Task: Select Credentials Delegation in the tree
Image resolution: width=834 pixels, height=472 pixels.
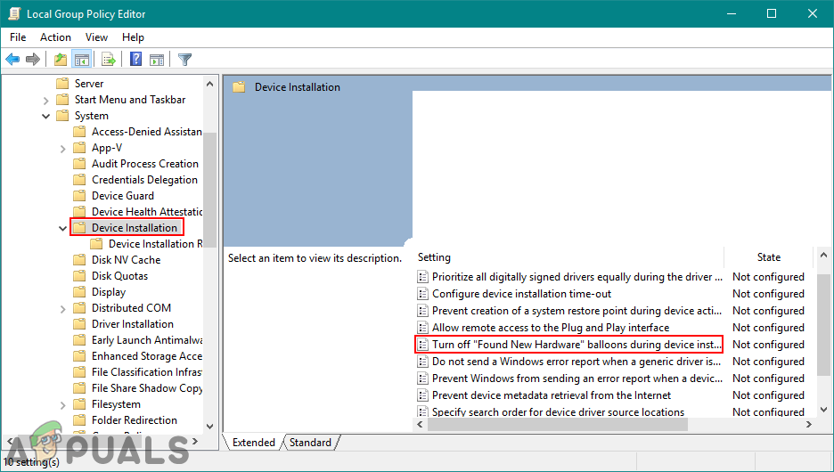Action: pyautogui.click(x=144, y=180)
